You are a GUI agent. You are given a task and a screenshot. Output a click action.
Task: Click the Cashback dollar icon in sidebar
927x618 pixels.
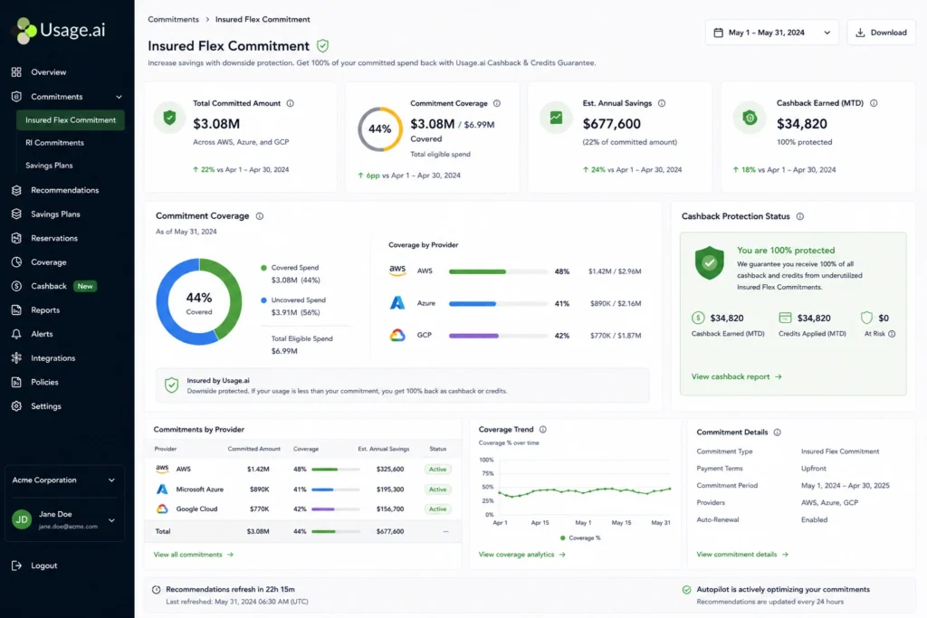pyautogui.click(x=16, y=286)
